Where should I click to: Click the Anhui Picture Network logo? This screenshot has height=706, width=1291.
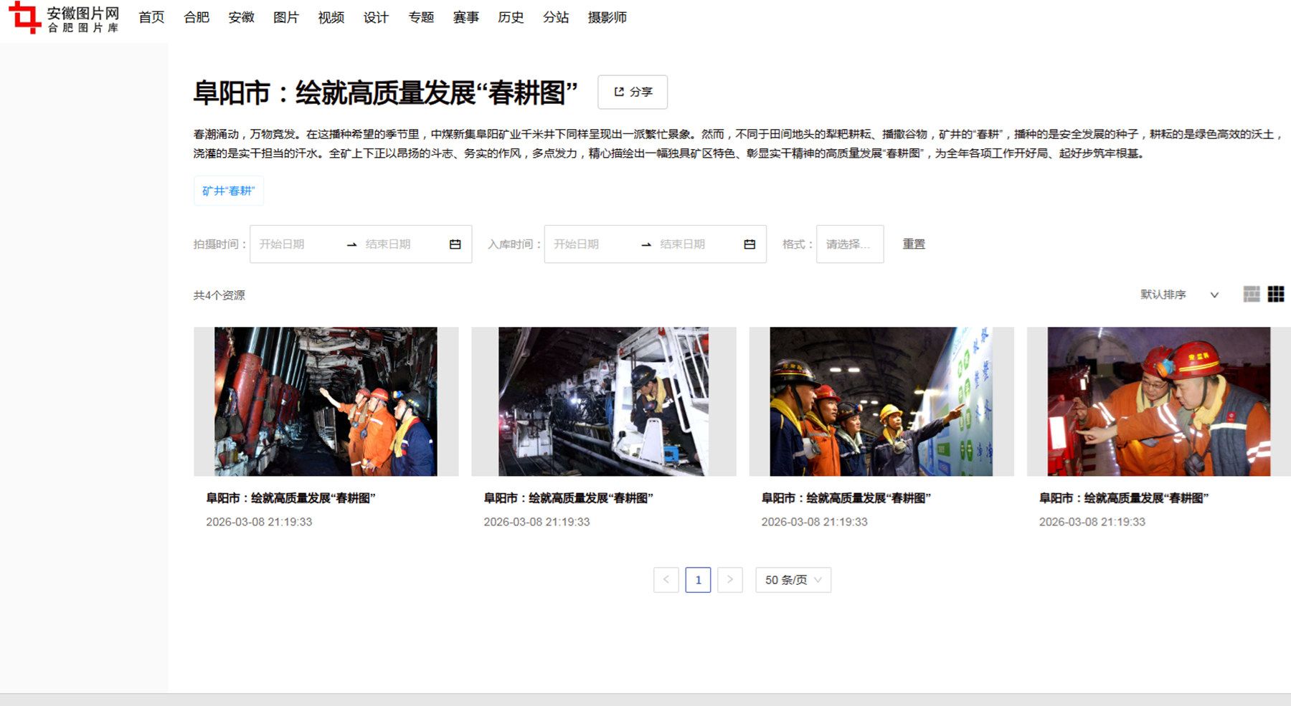click(63, 18)
